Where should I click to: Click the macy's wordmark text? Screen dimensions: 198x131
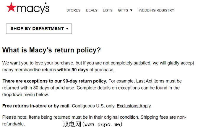[33, 9]
